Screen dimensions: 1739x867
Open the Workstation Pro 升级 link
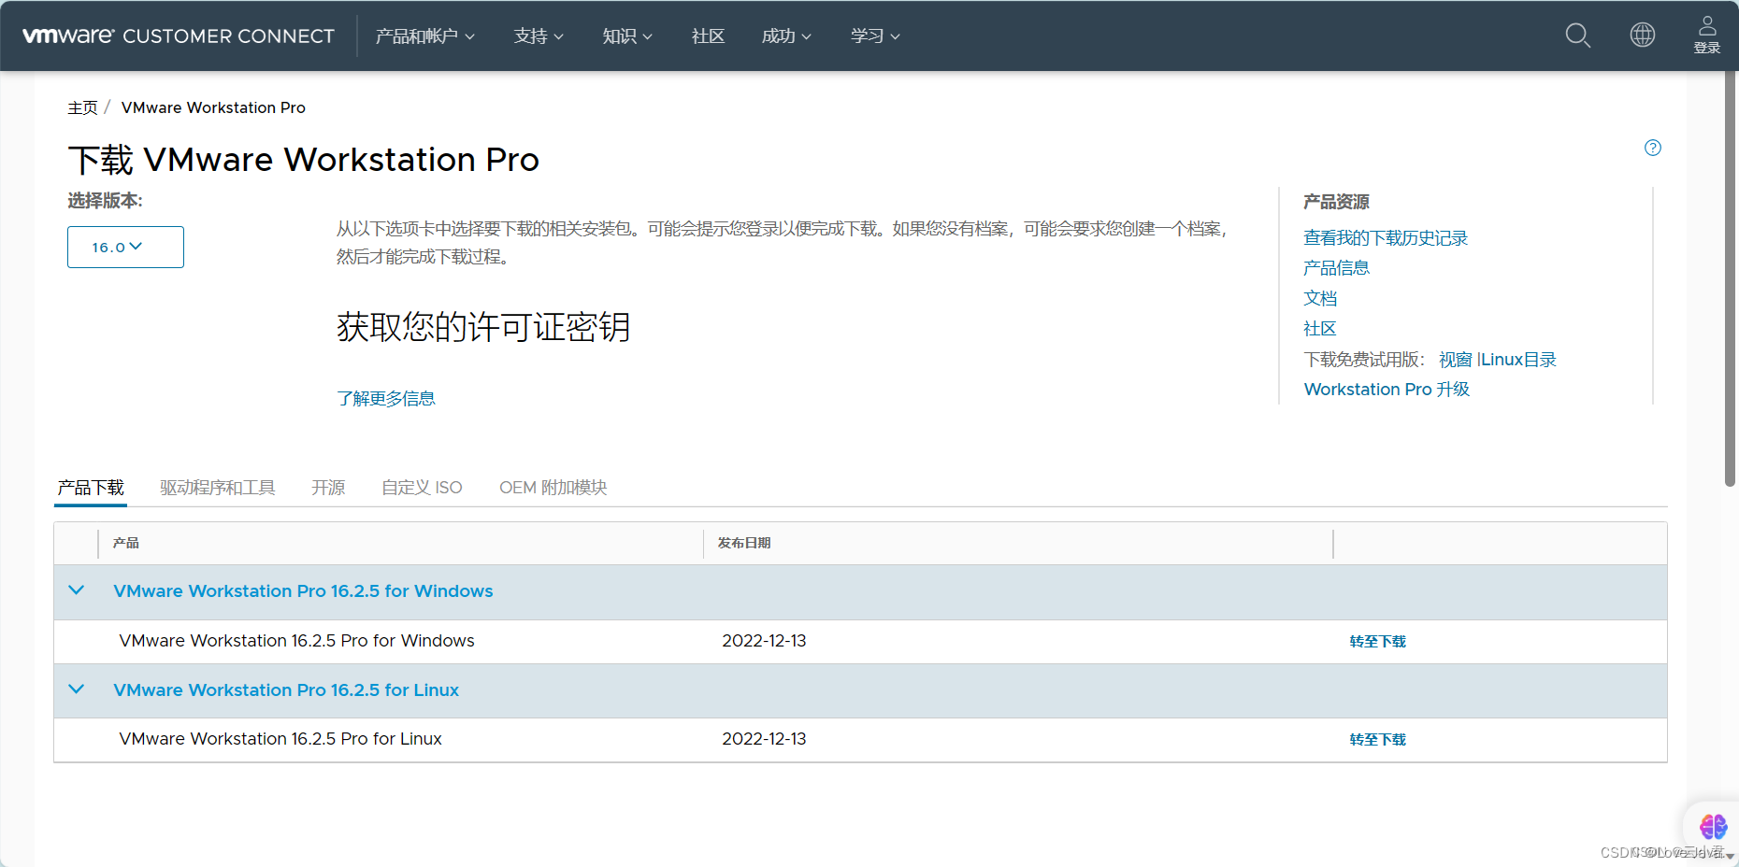click(1386, 390)
